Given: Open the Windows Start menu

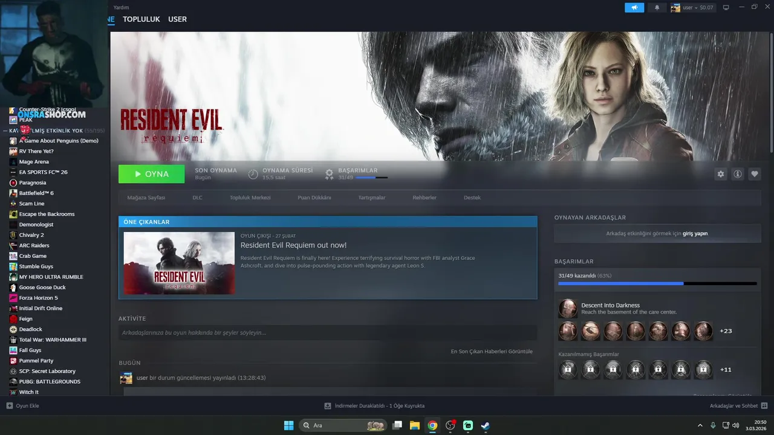Looking at the screenshot, I should 289,425.
